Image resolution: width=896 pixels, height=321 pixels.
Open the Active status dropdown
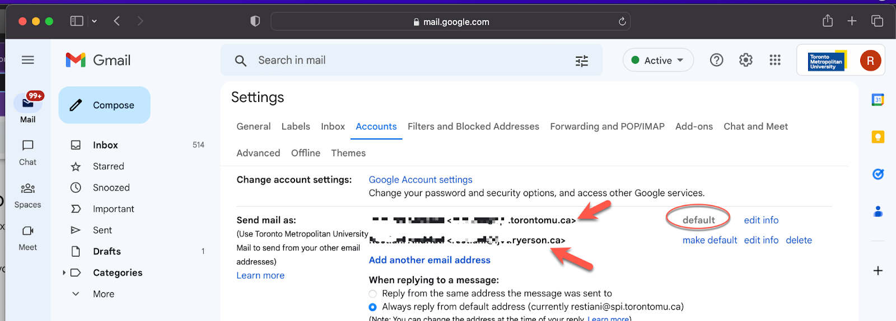click(658, 60)
